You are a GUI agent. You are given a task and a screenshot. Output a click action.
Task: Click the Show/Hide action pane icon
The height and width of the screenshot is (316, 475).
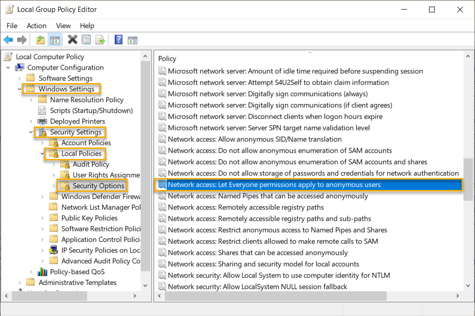132,40
